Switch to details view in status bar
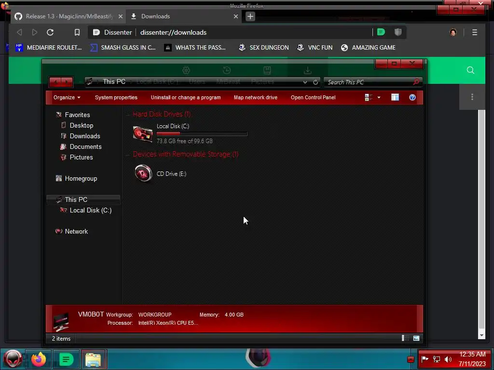The width and height of the screenshot is (494, 370). click(405, 338)
